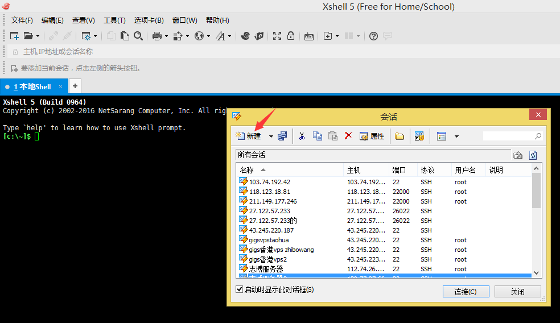
Task: Click the new folder icon in sessions dialog
Action: point(400,136)
